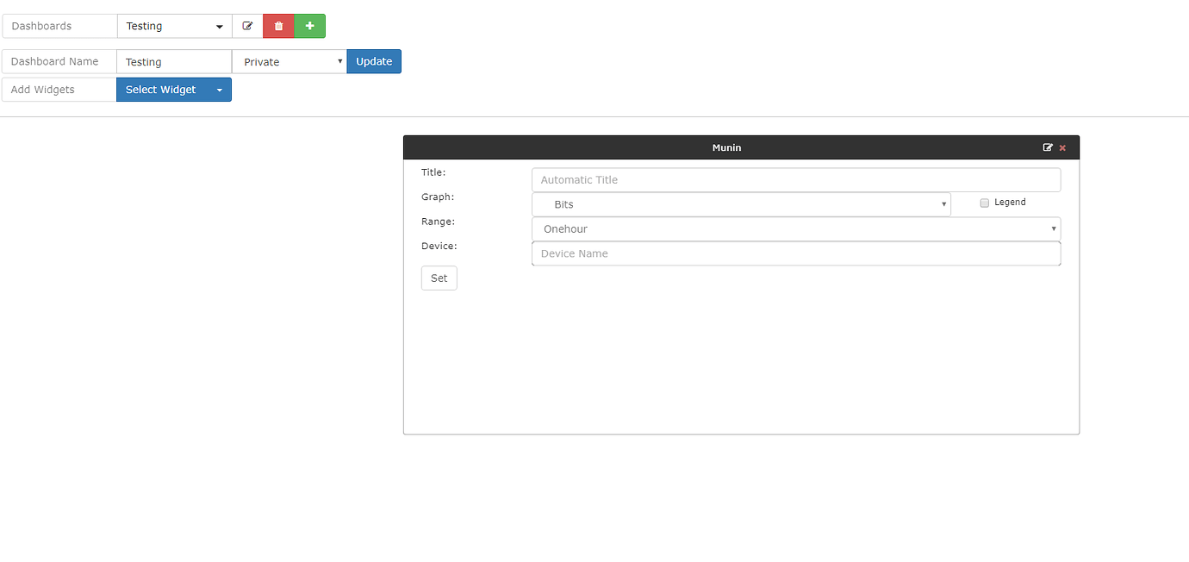Click the Dashboard Name field containing Testing
This screenshot has height=562, width=1189.
[x=174, y=61]
